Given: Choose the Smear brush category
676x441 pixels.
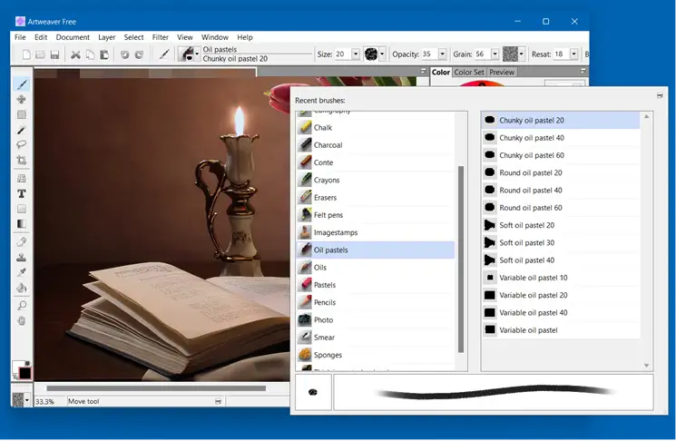Looking at the screenshot, I should tap(376, 338).
